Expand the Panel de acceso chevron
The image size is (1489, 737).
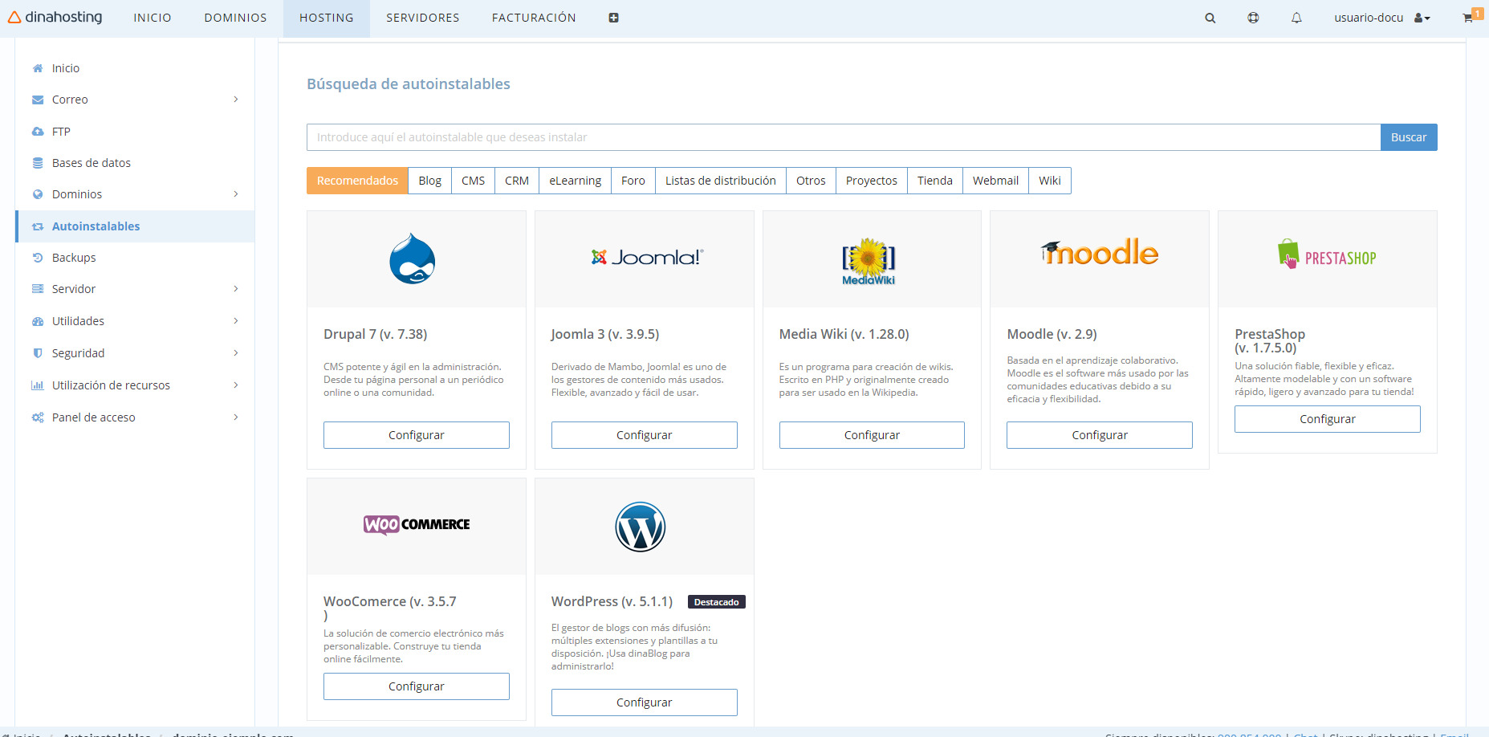pyautogui.click(x=236, y=417)
